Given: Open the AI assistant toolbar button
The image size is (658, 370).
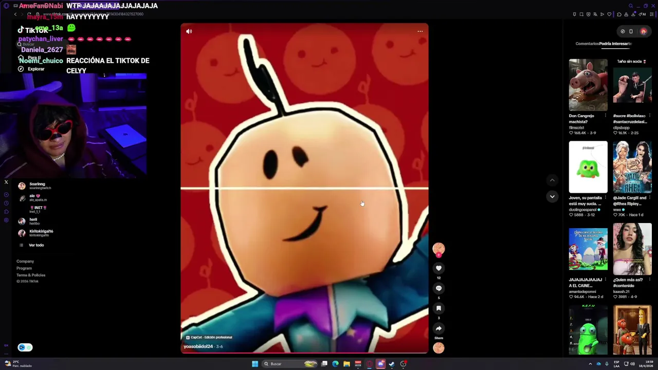Looking at the screenshot, I should point(642,14).
